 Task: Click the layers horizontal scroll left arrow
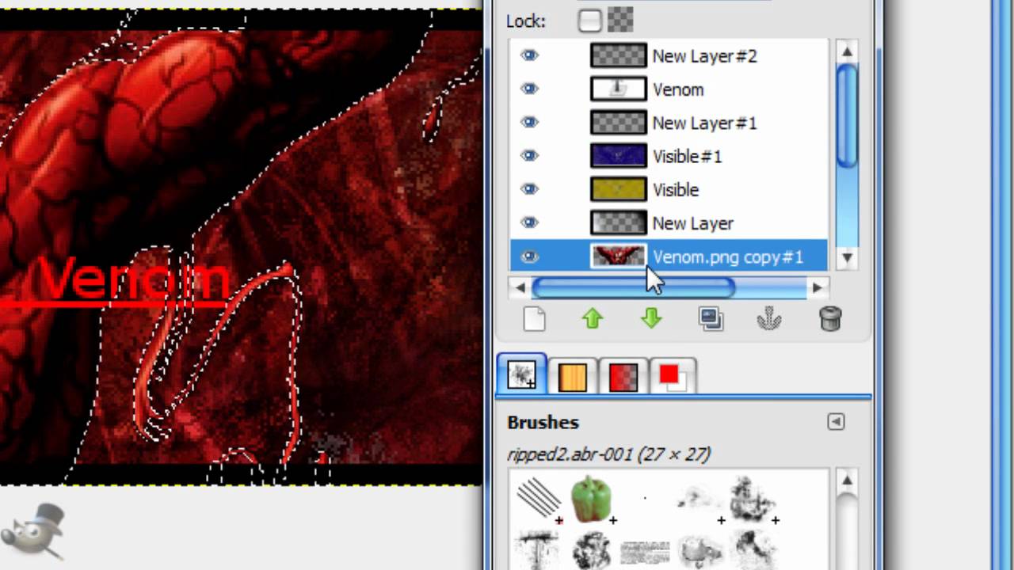(520, 288)
